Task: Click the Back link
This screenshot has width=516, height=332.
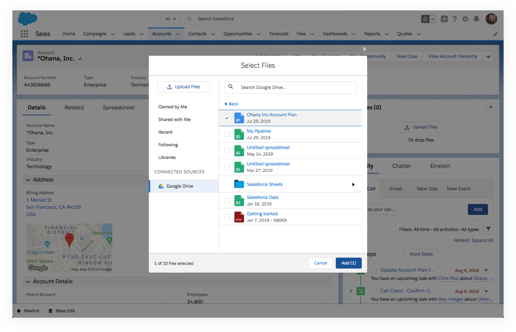Action: pos(231,104)
